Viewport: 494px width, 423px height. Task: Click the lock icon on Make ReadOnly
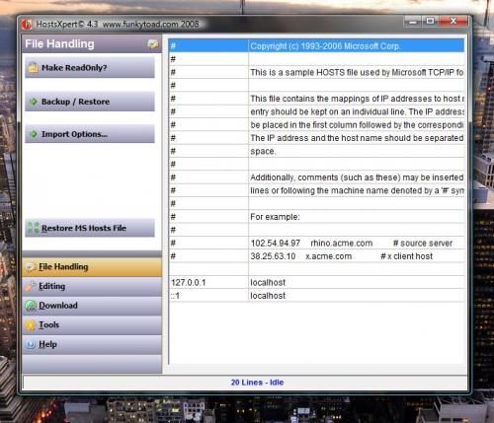pos(33,67)
